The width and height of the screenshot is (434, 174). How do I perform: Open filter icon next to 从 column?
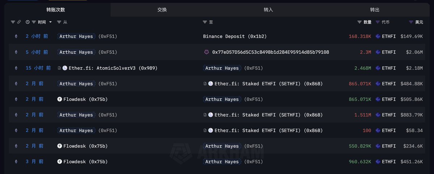59,22
